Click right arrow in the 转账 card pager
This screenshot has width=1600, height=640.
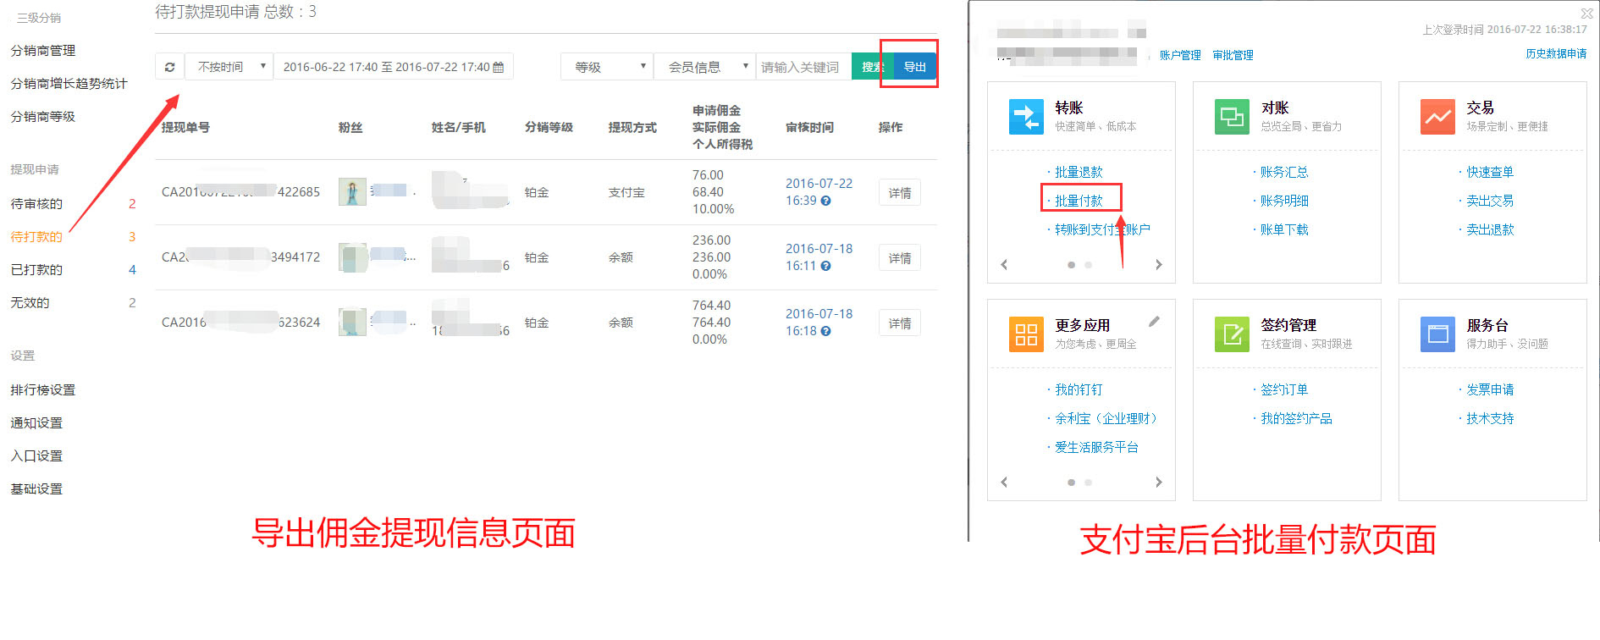pyautogui.click(x=1159, y=265)
